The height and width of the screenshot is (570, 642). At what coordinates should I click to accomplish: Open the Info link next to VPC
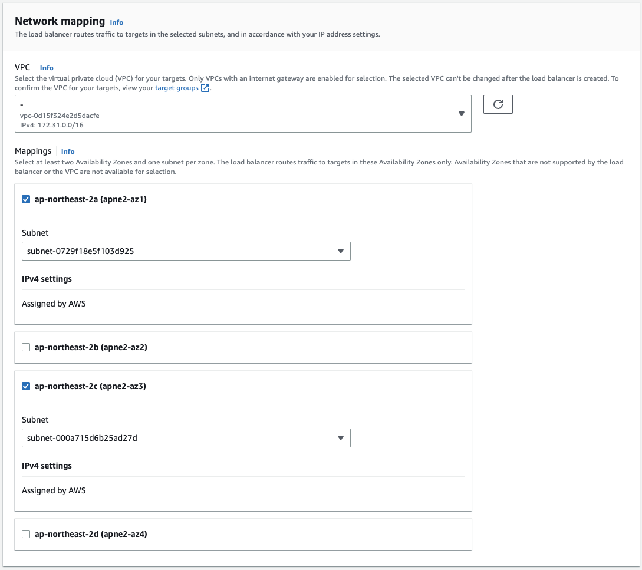pos(47,68)
